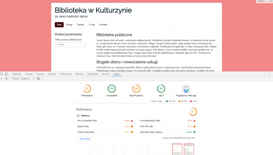
Task: Click the clear all icon beside the report dropdown
Action: coord(38,78)
